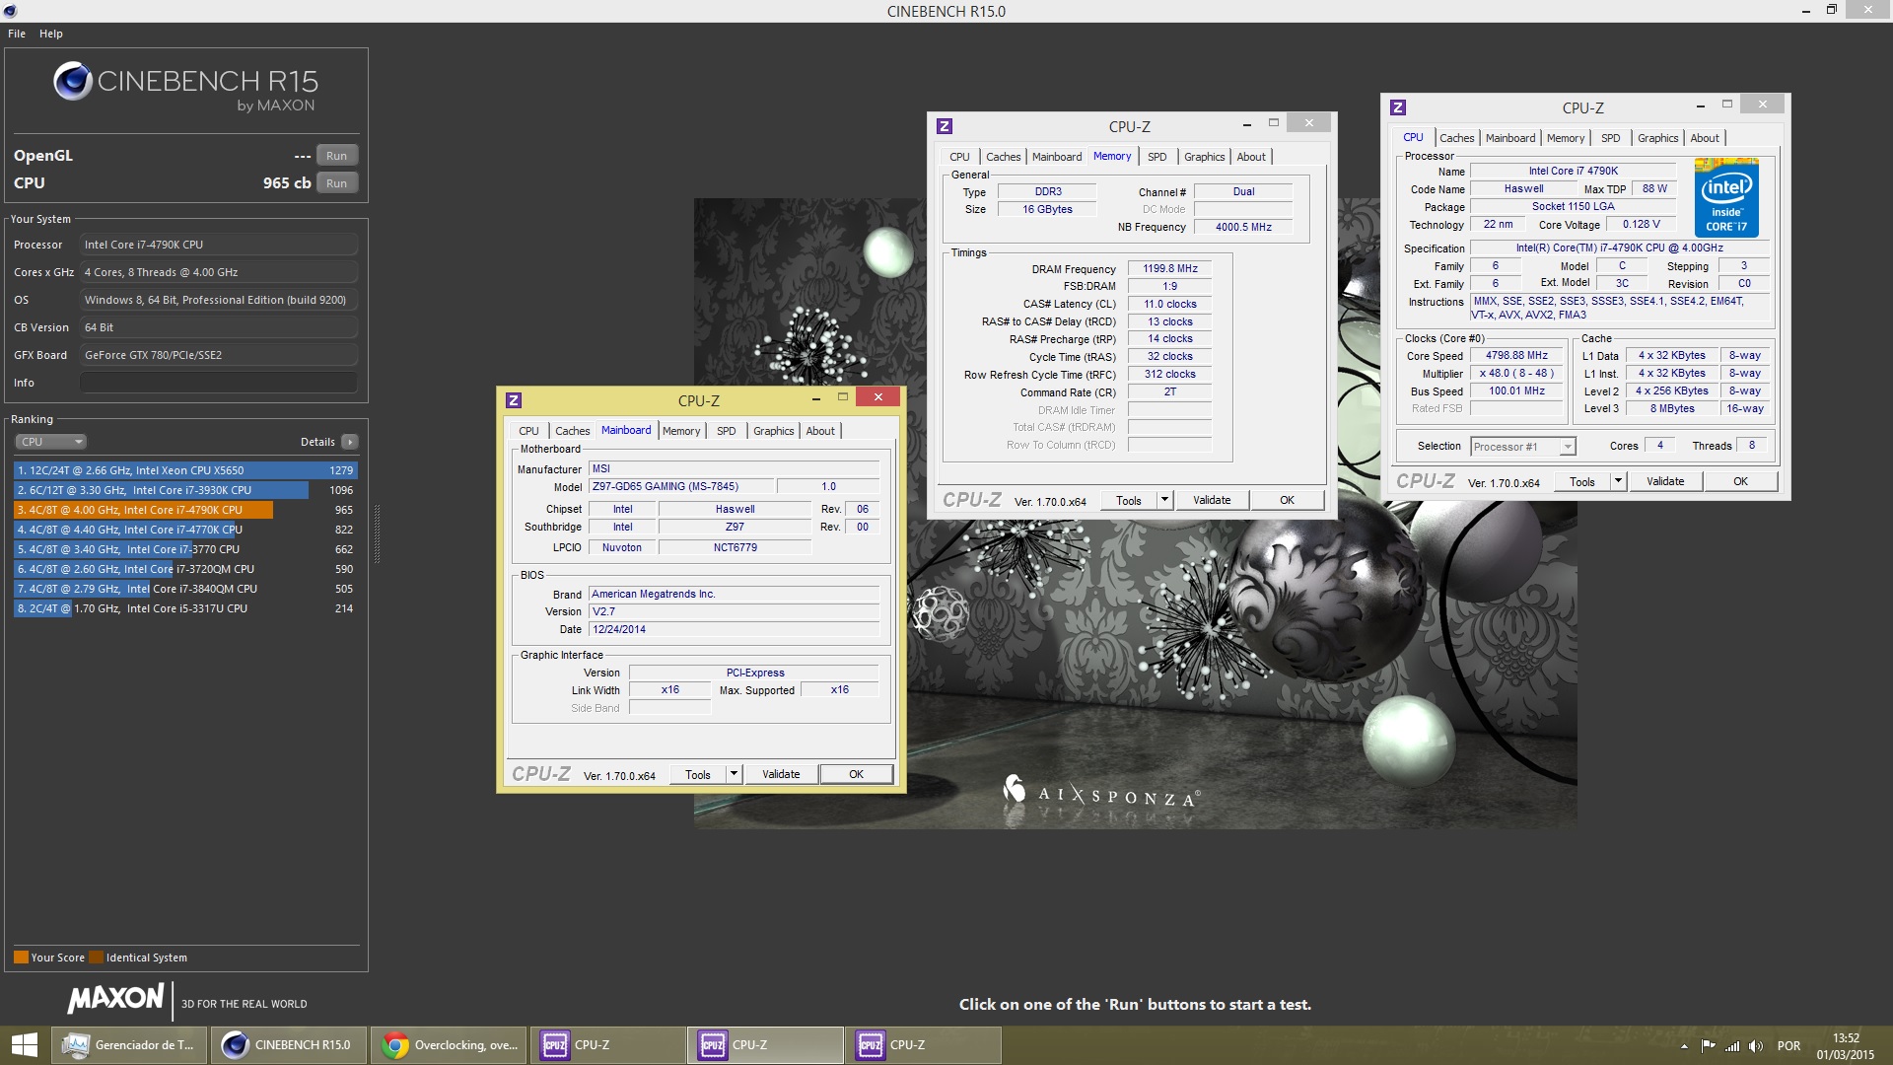Click the Cinebench logo icon in the title bar
The width and height of the screenshot is (1893, 1065).
click(x=11, y=11)
